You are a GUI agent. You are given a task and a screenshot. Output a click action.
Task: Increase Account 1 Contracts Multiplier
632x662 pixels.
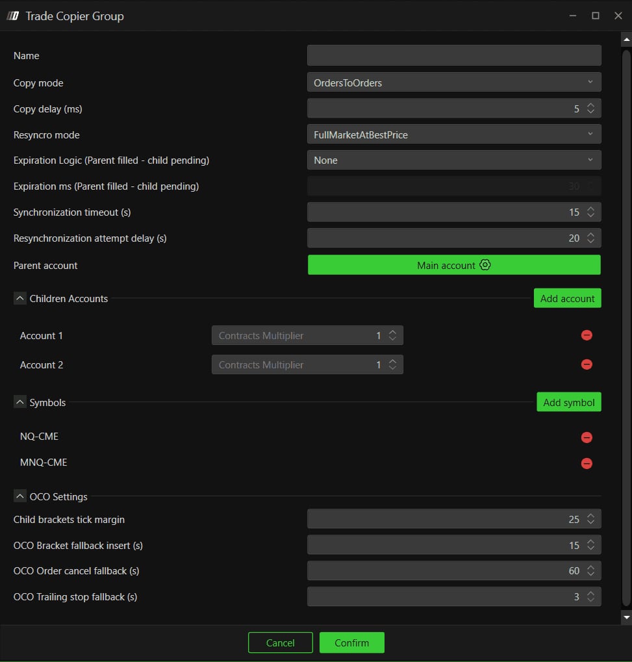[392, 332]
